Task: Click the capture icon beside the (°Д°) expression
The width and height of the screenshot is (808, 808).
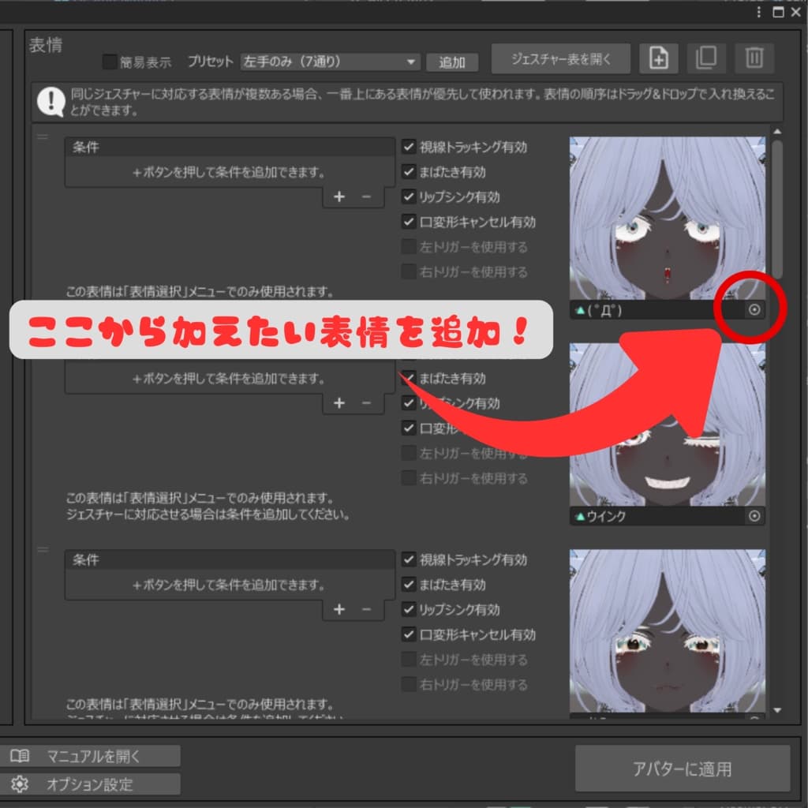Action: pos(754,310)
